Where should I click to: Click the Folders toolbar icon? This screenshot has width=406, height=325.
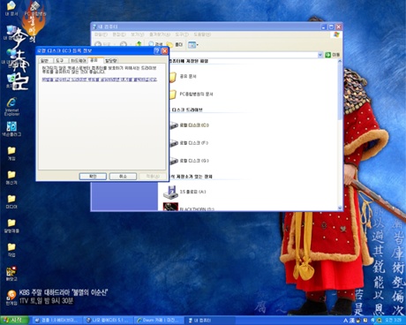click(x=170, y=44)
